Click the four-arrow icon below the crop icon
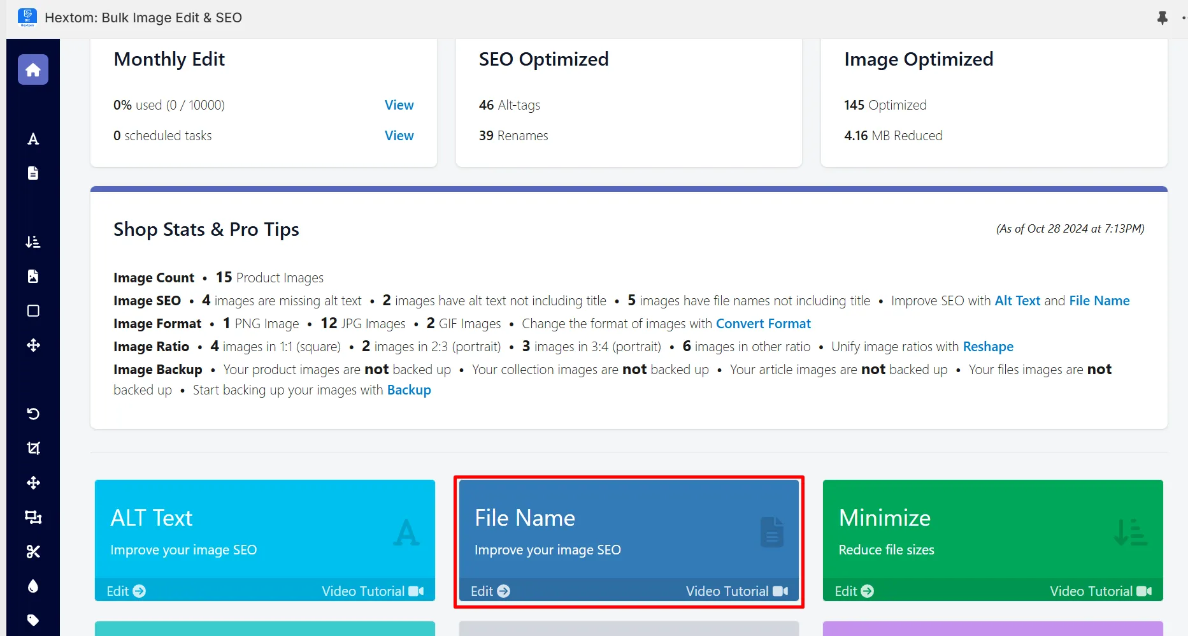 pyautogui.click(x=33, y=483)
